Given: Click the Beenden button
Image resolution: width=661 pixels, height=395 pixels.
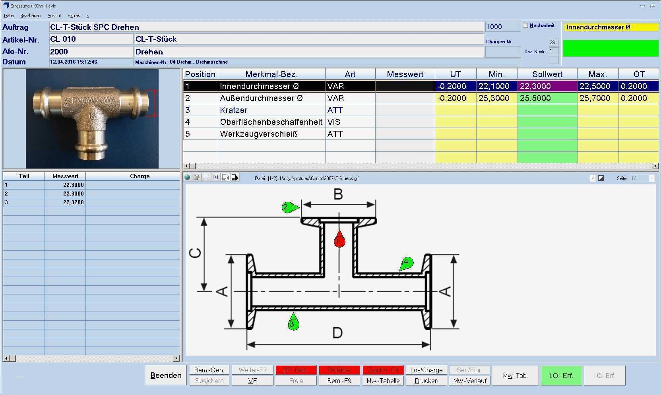Looking at the screenshot, I should tap(166, 375).
